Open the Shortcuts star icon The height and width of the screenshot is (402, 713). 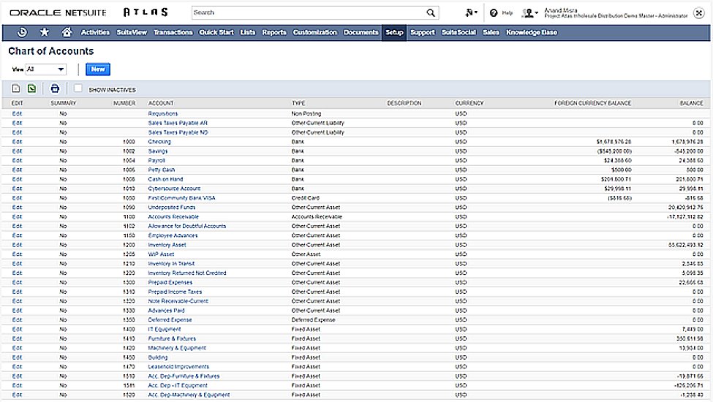tap(45, 32)
